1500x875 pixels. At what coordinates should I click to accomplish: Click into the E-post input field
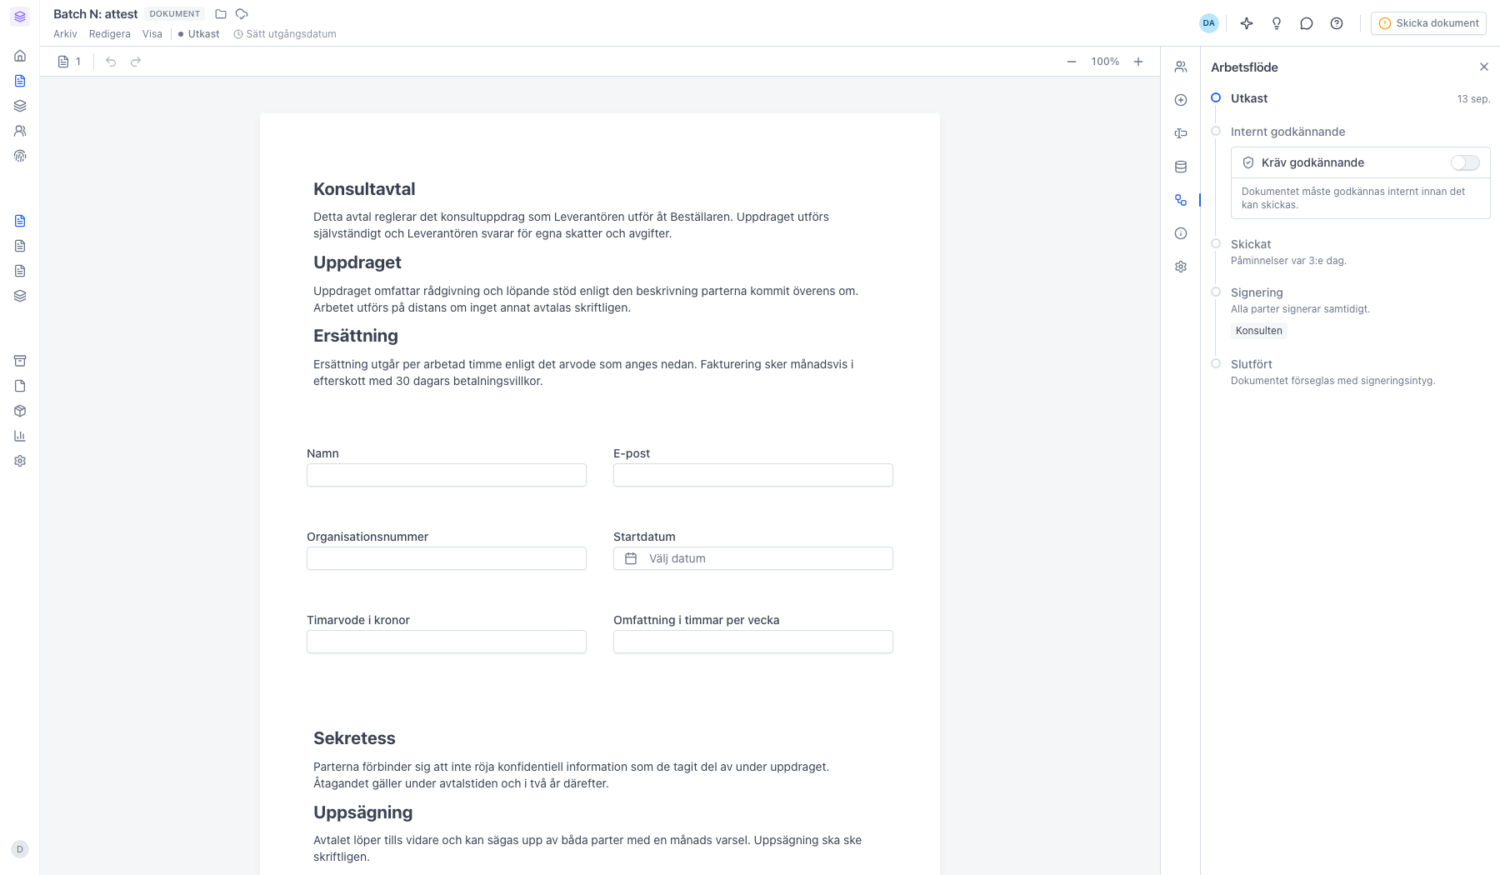coord(753,475)
